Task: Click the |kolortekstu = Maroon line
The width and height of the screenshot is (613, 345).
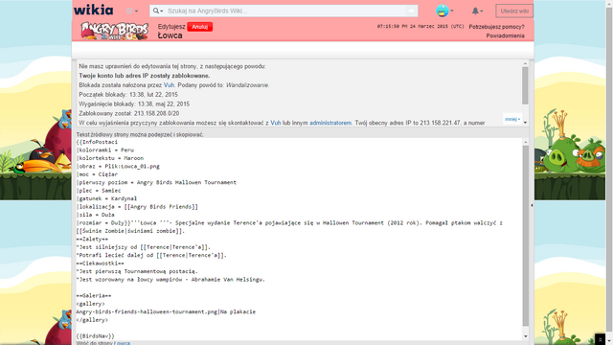Action: click(110, 158)
